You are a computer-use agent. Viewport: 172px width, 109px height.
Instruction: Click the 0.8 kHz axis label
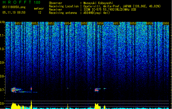[2, 76]
